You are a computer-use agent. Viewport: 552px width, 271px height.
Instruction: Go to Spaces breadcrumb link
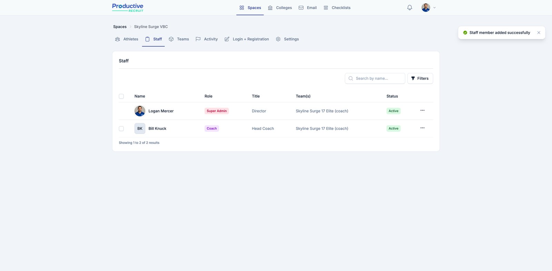click(x=120, y=27)
